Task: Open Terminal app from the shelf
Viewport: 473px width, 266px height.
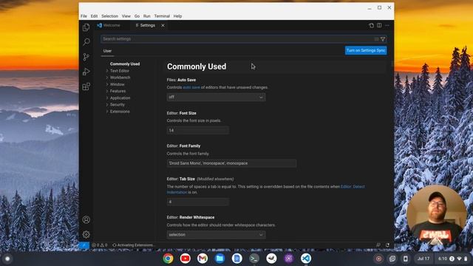Action: [x=254, y=259]
